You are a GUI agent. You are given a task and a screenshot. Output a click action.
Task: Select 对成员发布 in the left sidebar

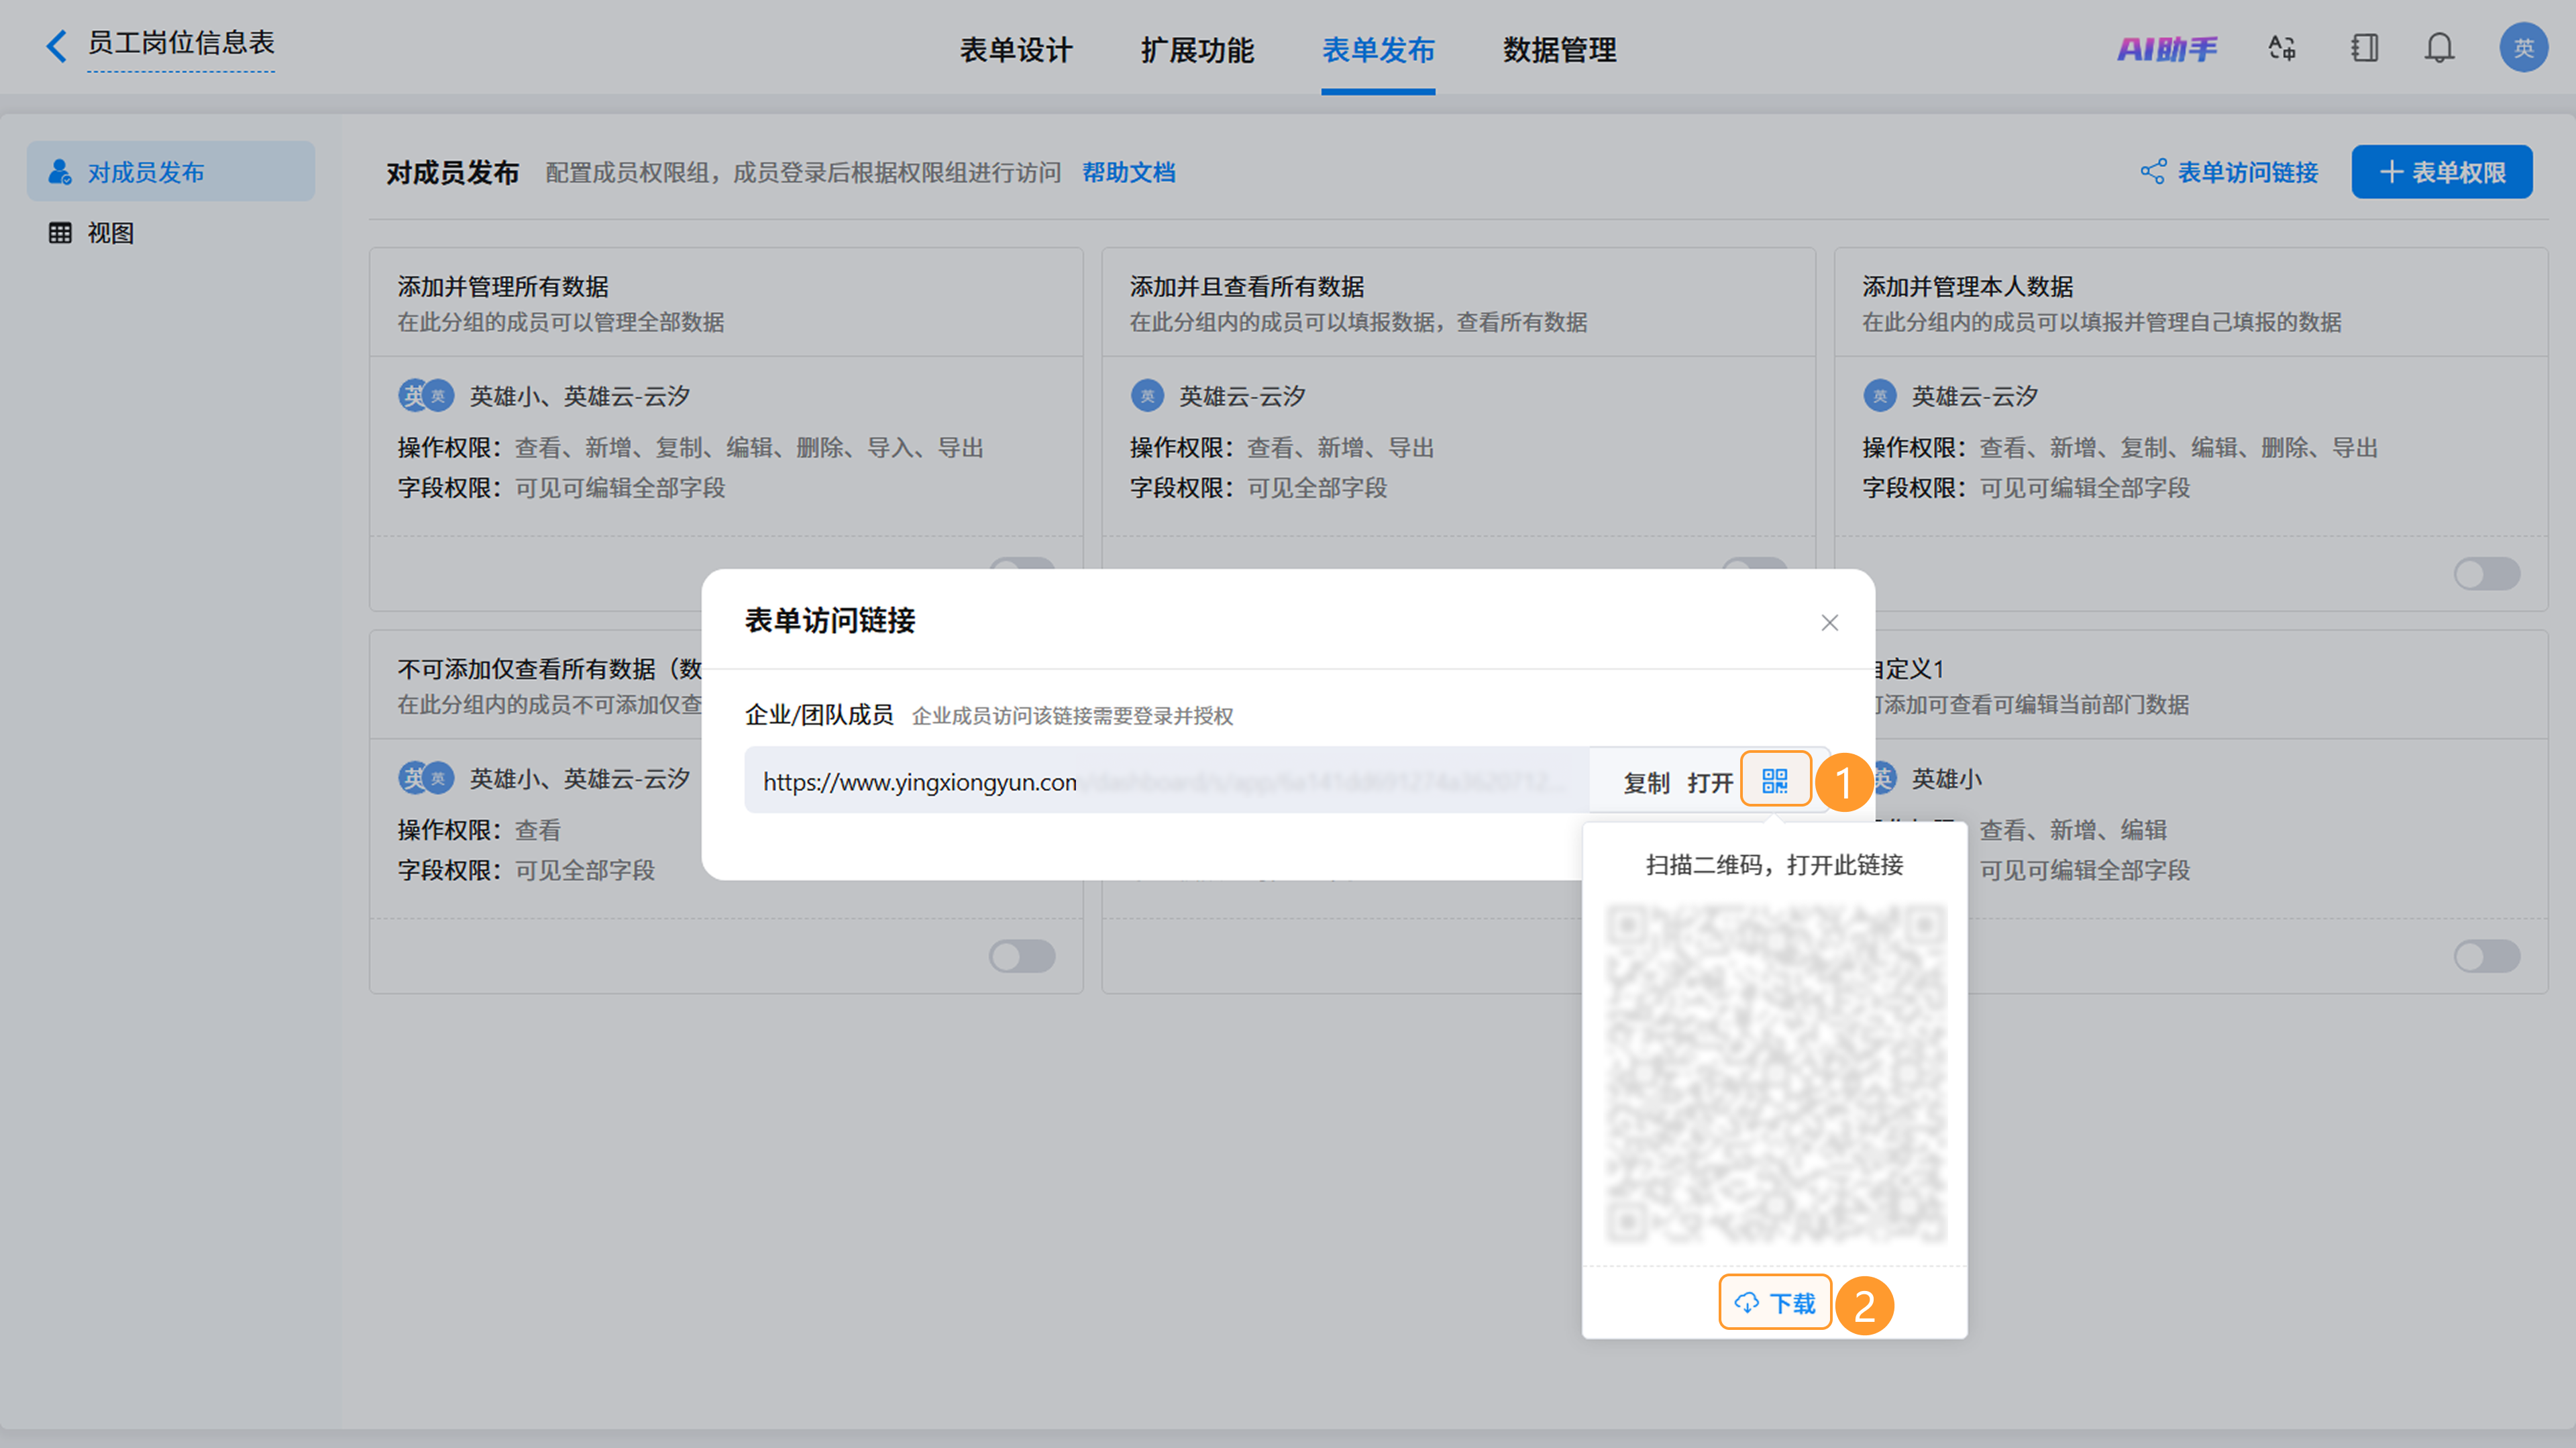[x=171, y=171]
